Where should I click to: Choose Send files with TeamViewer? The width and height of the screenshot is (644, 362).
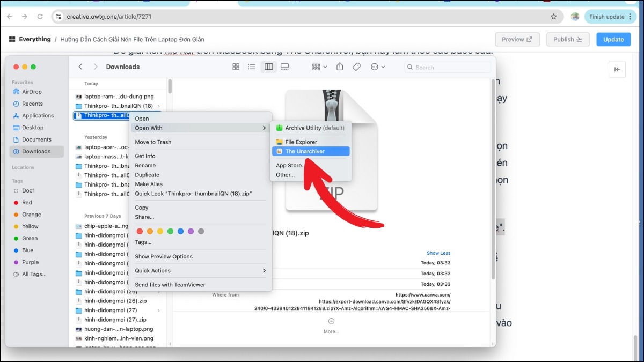201,285
